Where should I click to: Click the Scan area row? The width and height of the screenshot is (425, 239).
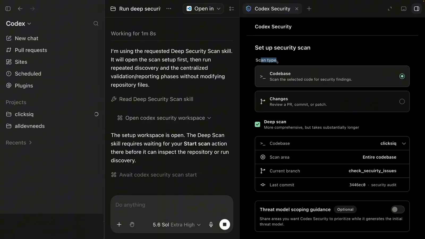coord(332,157)
